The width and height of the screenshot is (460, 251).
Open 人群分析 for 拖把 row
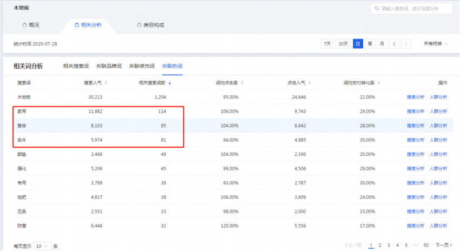click(x=438, y=197)
